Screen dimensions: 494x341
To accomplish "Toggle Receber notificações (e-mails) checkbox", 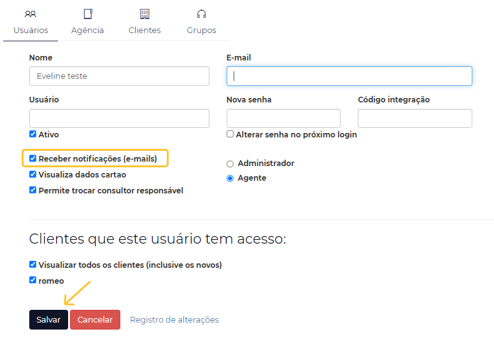I will [32, 158].
